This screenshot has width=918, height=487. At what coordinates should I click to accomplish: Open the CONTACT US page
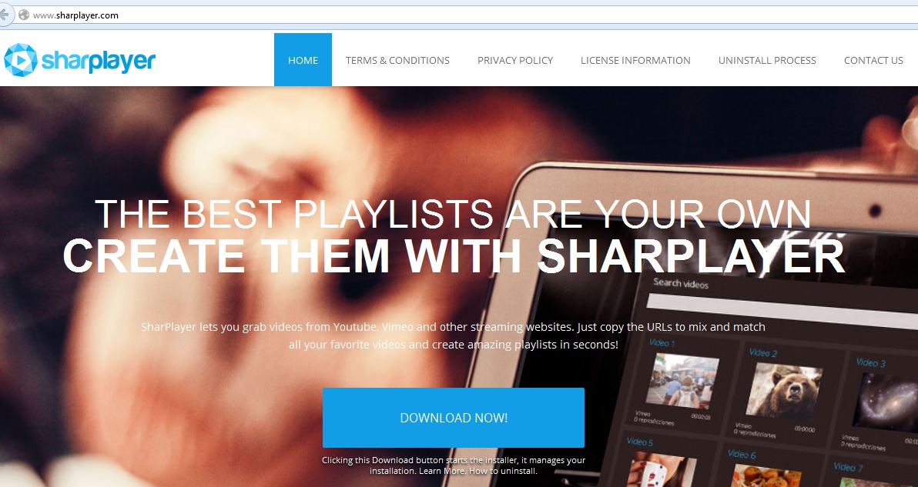873,60
